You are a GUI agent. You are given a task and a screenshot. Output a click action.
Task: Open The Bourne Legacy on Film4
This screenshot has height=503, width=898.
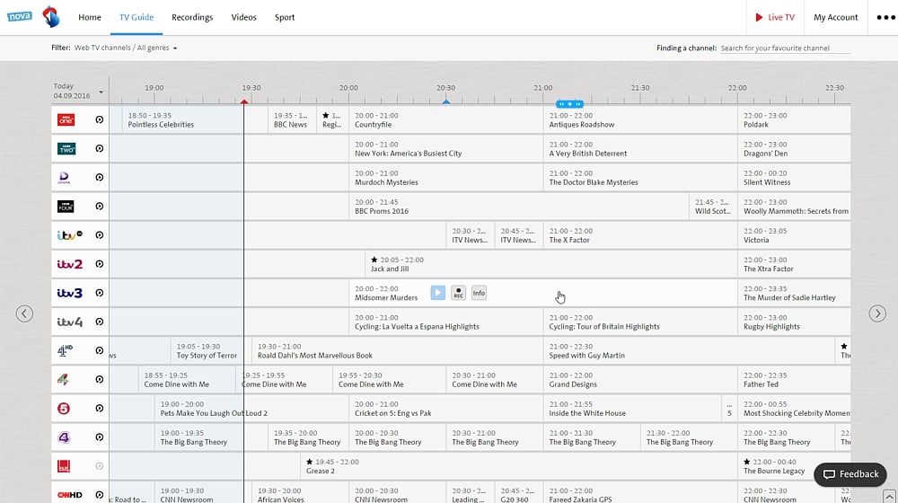pyautogui.click(x=794, y=466)
